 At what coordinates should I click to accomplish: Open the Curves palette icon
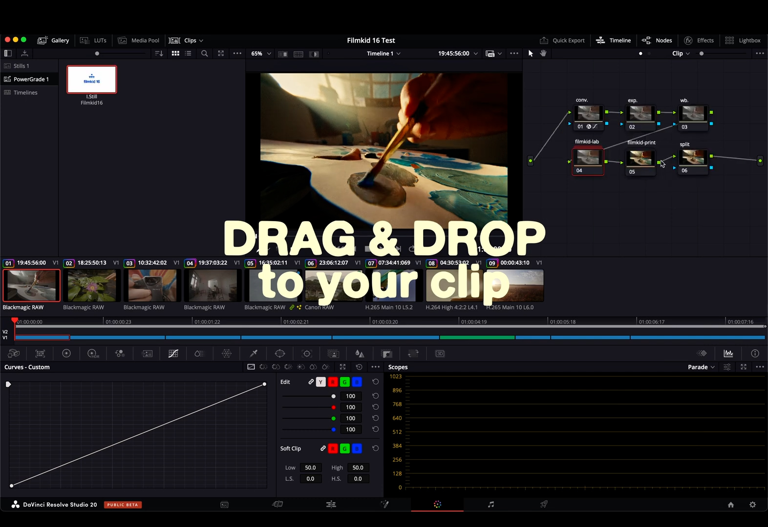(173, 354)
